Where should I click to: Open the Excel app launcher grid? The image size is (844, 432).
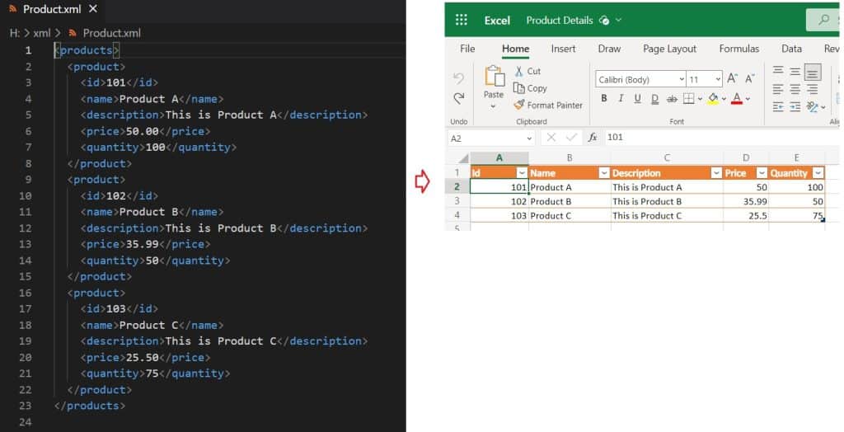click(462, 20)
